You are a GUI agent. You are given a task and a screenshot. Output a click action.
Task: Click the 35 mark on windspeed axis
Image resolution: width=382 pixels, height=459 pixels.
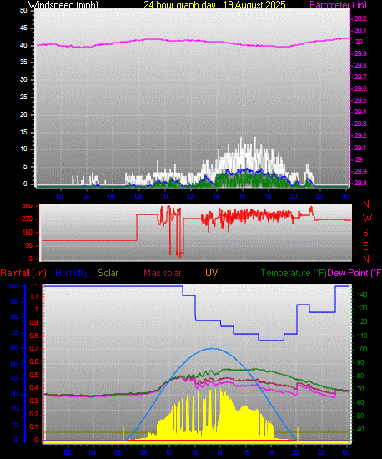coord(23,63)
